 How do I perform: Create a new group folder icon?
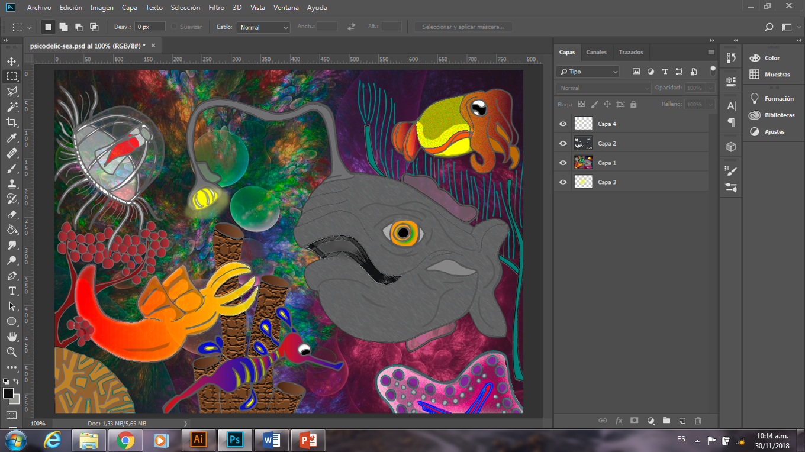click(x=666, y=421)
